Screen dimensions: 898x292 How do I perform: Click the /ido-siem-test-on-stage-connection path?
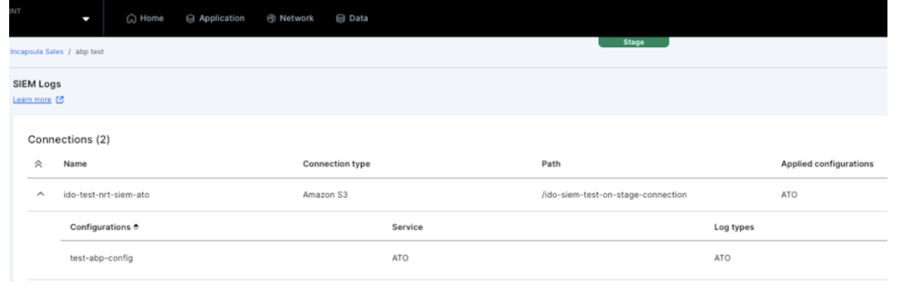click(609, 195)
